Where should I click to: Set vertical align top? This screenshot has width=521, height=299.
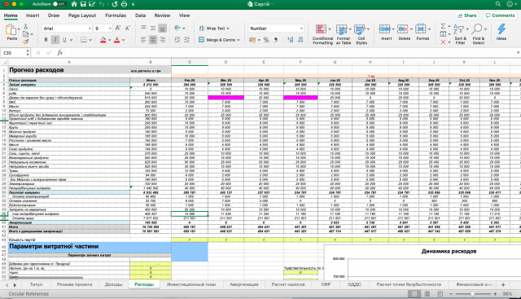(143, 29)
